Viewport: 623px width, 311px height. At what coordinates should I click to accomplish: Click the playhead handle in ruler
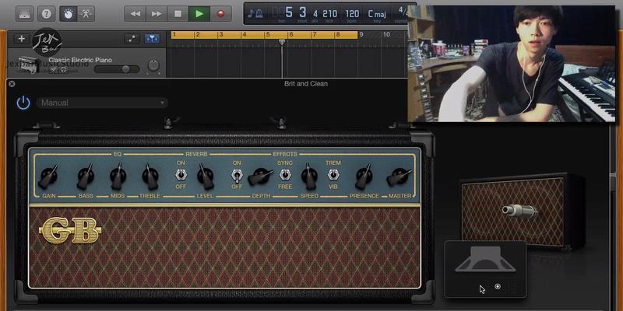tap(282, 42)
